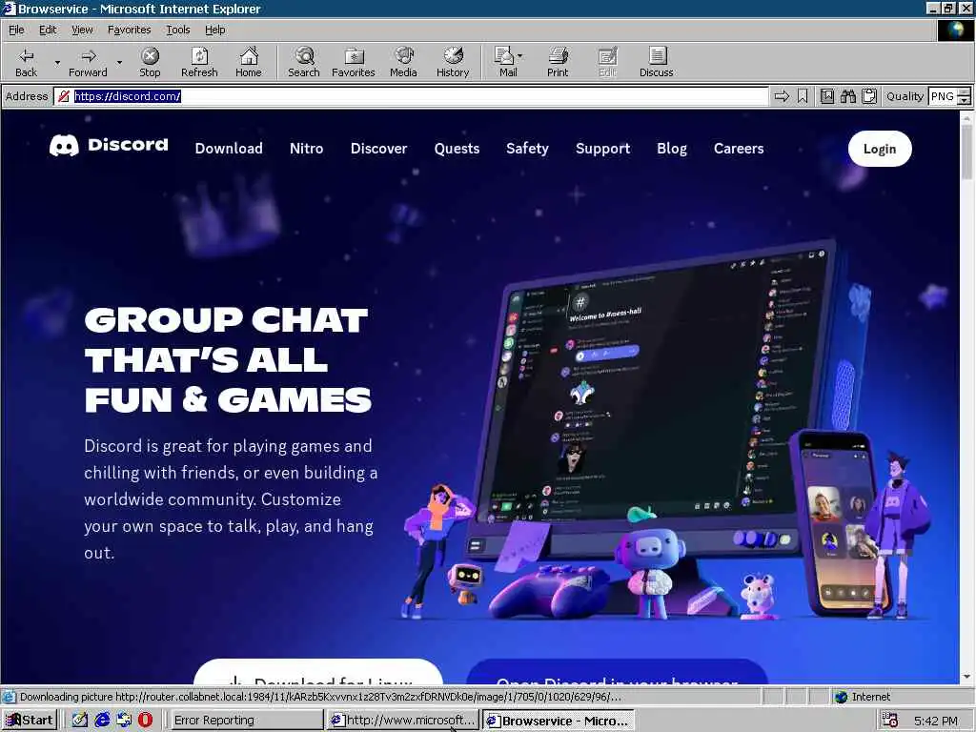Click the Go arrow next to address bar
This screenshot has height=732, width=976.
(782, 96)
